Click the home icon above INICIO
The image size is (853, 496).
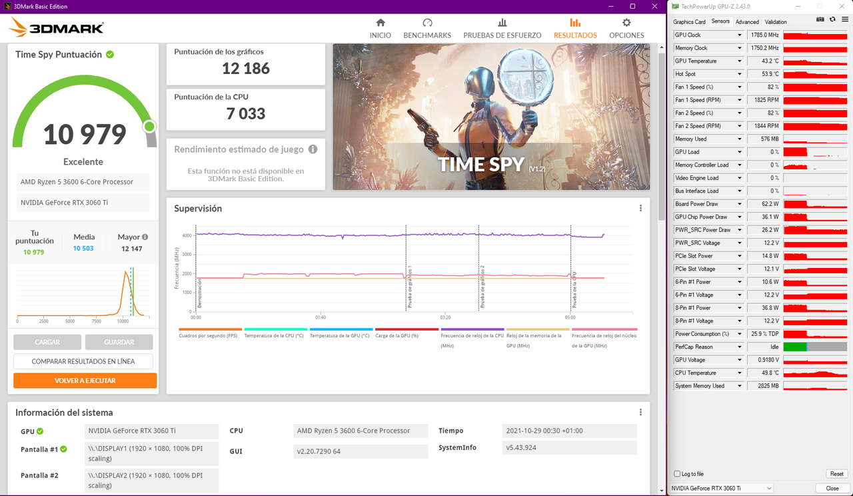381,23
